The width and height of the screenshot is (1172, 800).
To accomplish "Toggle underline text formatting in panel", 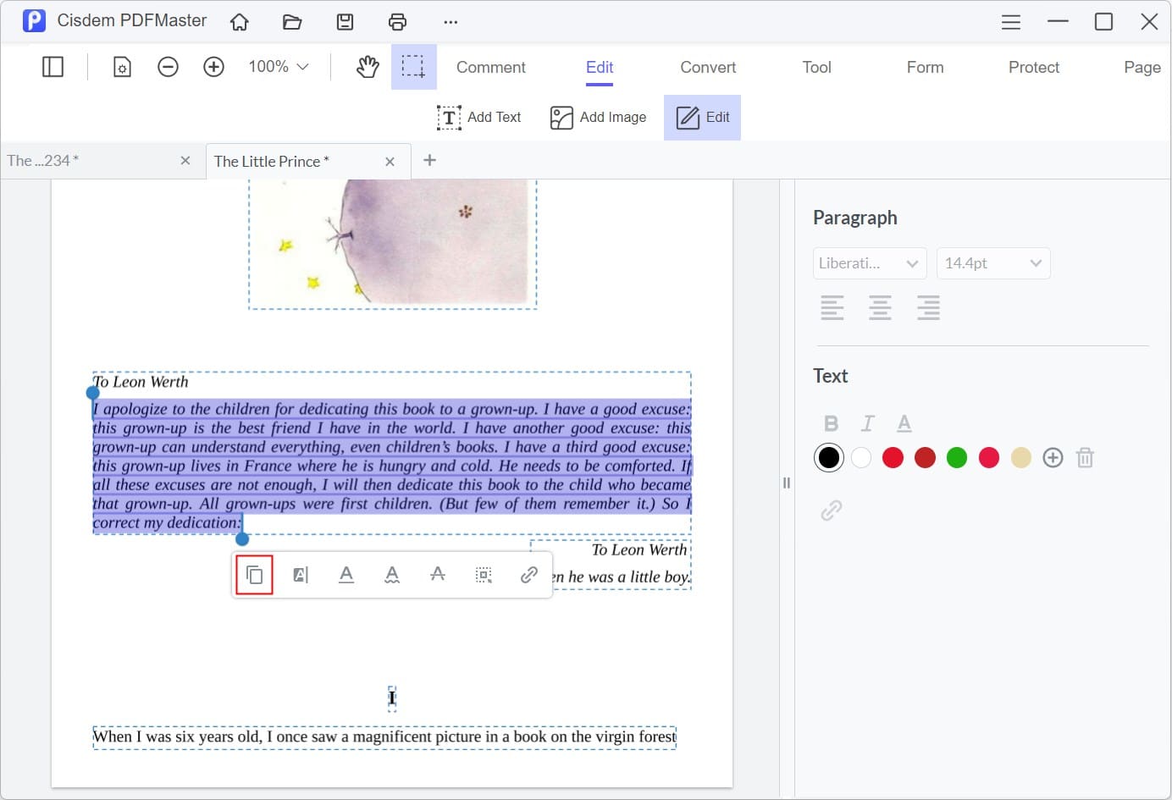I will pos(904,423).
